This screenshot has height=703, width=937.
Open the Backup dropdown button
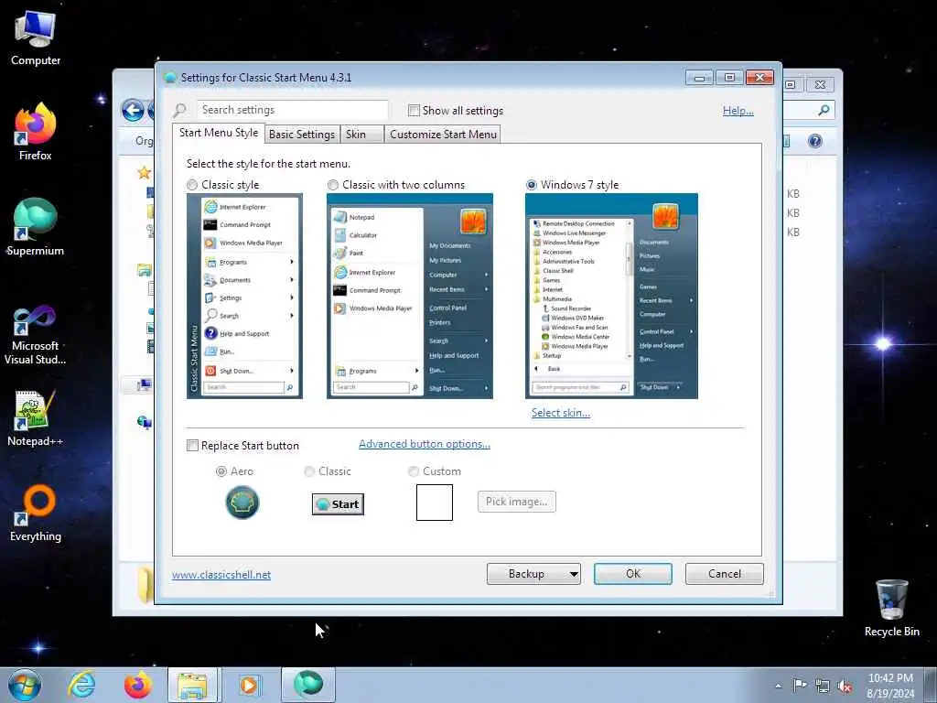pyautogui.click(x=533, y=574)
